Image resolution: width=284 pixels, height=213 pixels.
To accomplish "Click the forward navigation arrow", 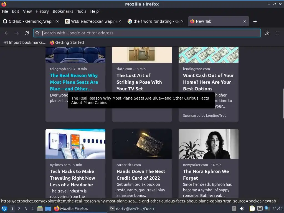I will pyautogui.click(x=17, y=33).
